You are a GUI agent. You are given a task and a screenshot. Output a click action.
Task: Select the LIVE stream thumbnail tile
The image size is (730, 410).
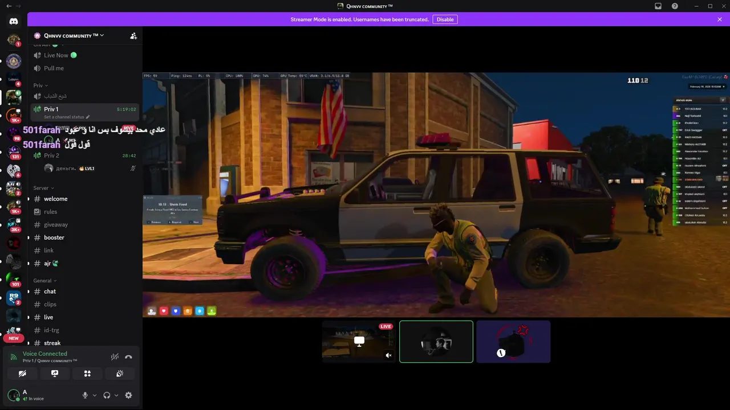click(359, 342)
